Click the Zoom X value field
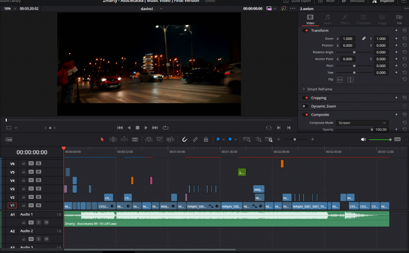 click(347, 39)
